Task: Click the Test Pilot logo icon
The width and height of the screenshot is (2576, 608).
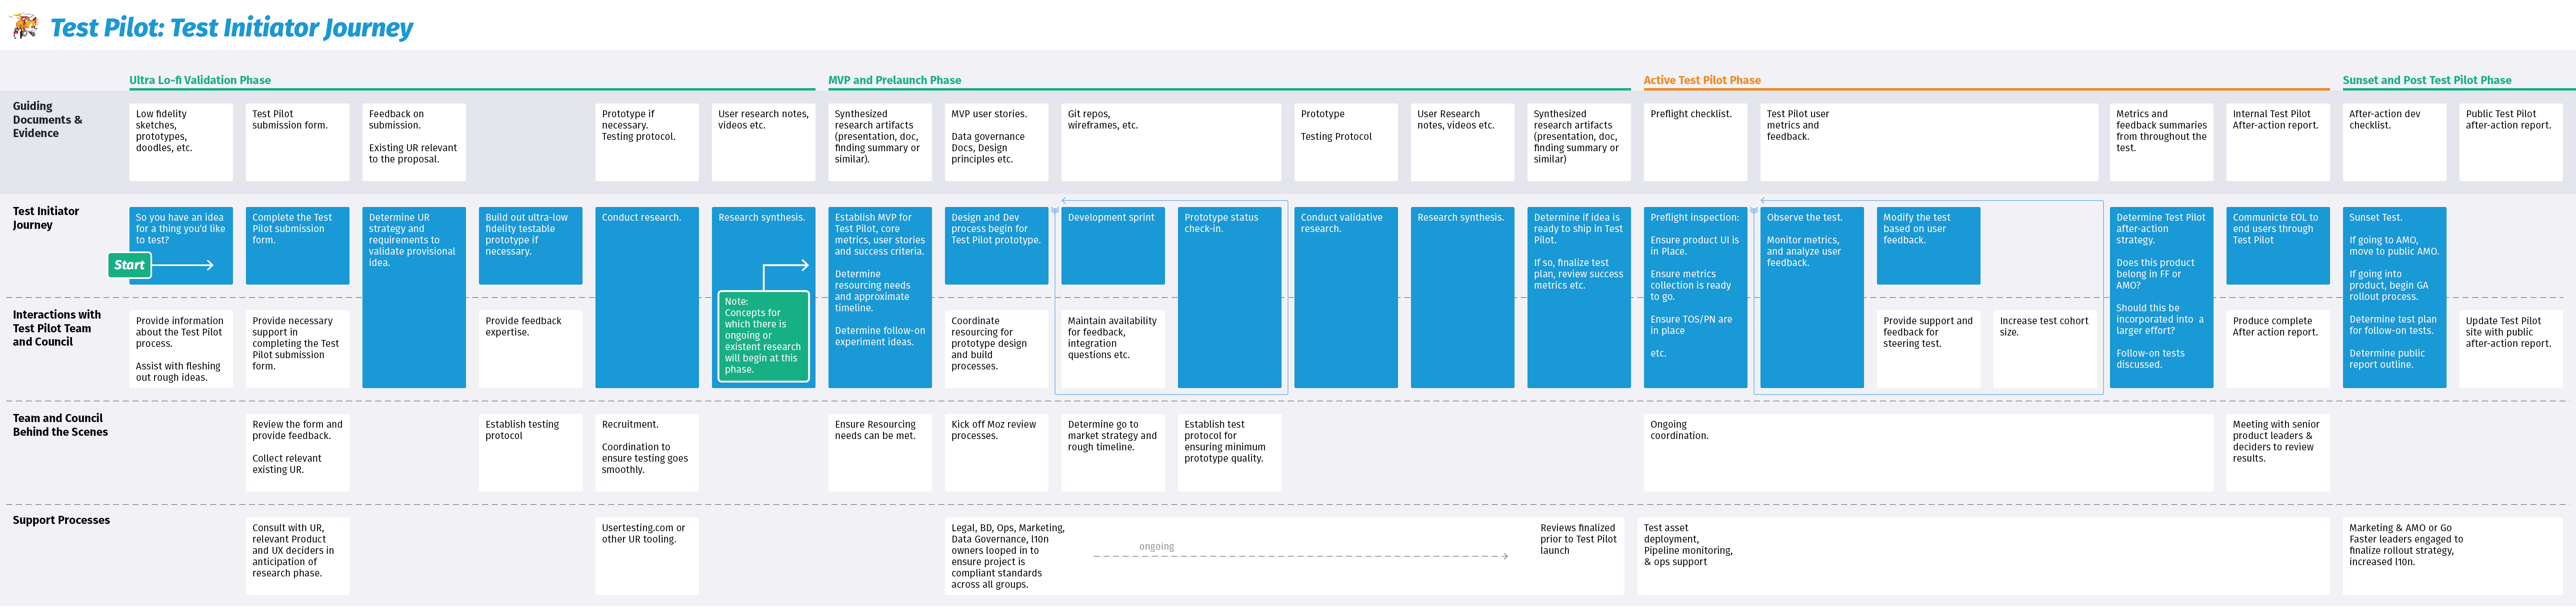Action: click(x=25, y=27)
